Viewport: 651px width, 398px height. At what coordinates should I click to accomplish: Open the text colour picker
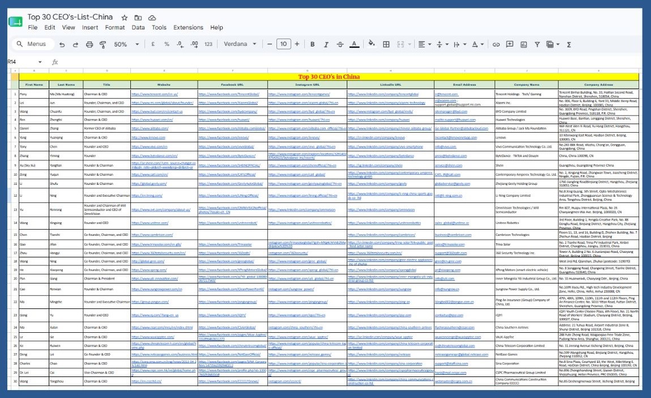click(x=354, y=44)
